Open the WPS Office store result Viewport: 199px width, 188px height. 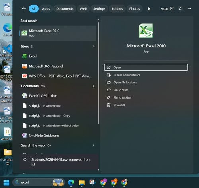[58, 76]
